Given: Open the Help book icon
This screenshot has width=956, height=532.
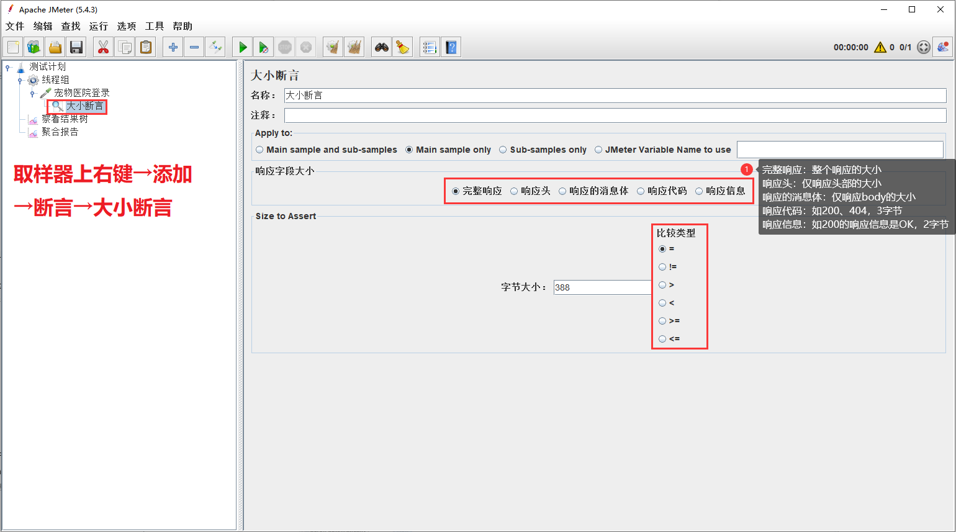Looking at the screenshot, I should 451,47.
